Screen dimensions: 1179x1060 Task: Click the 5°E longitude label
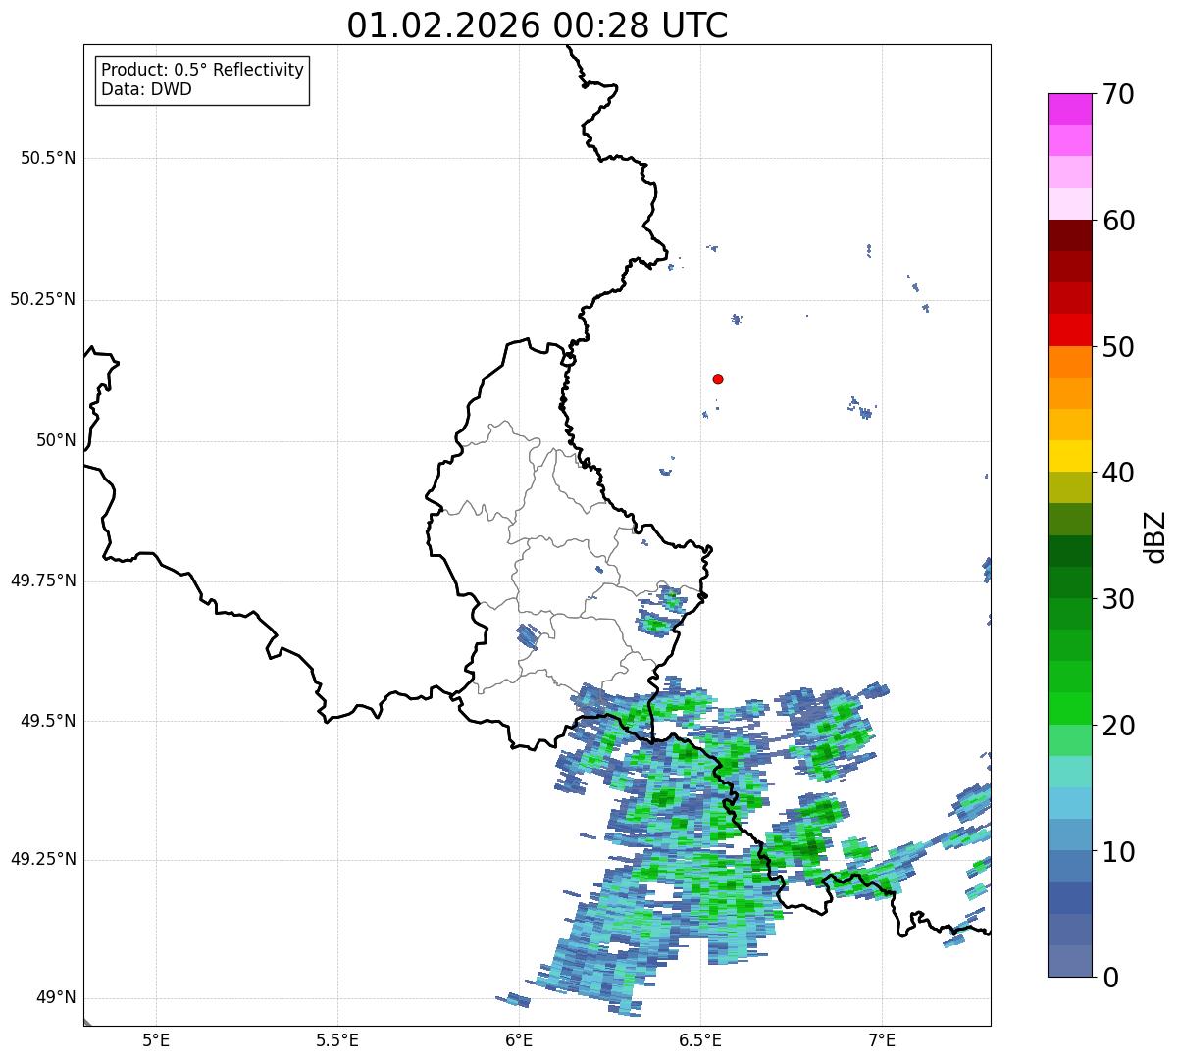point(156,1039)
